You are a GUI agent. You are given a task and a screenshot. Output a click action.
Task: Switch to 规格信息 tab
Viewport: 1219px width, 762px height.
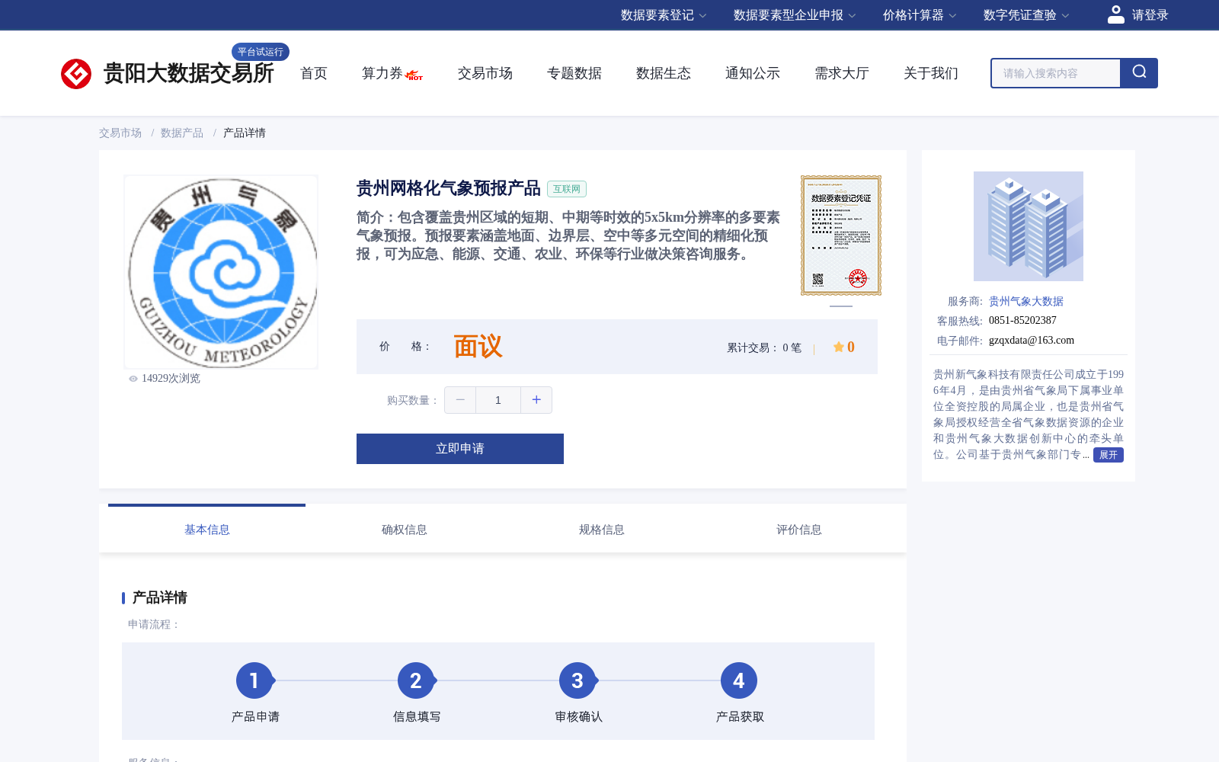[x=601, y=530]
